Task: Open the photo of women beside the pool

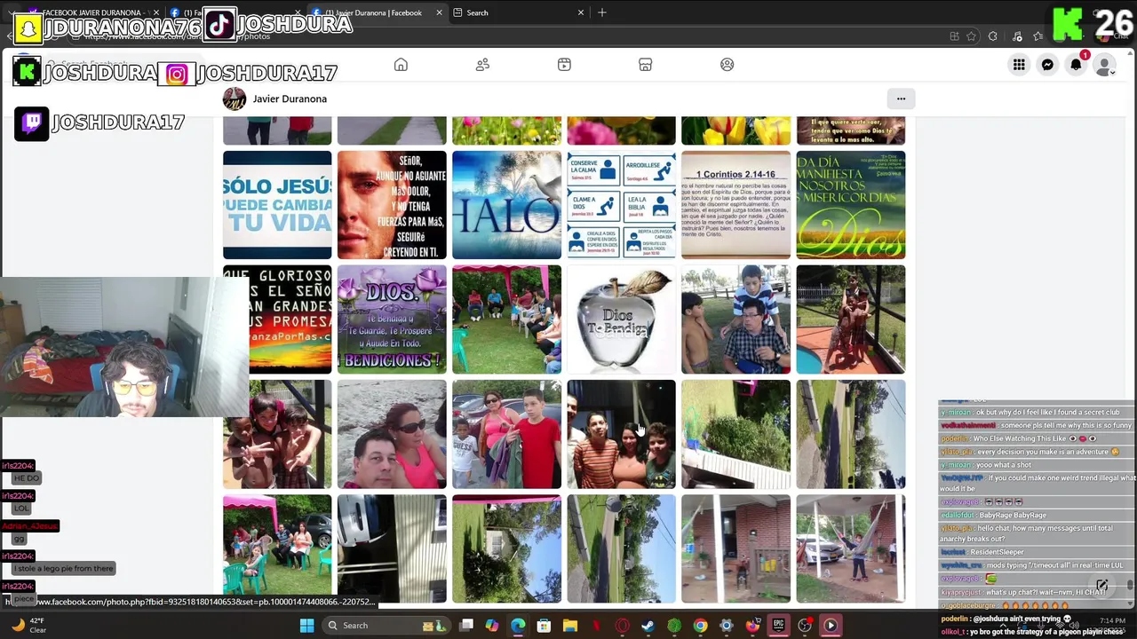Action: pos(850,319)
